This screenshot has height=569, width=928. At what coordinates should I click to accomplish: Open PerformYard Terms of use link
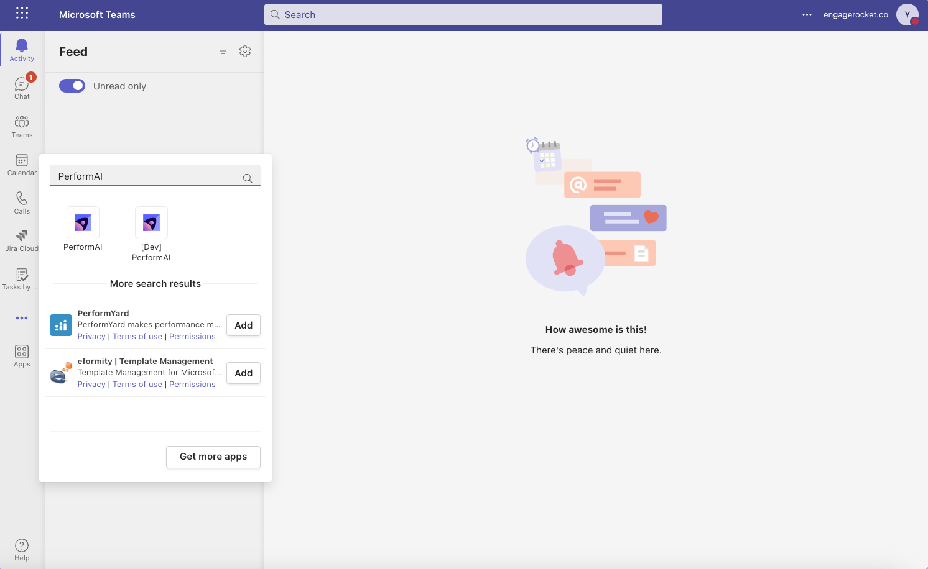137,336
